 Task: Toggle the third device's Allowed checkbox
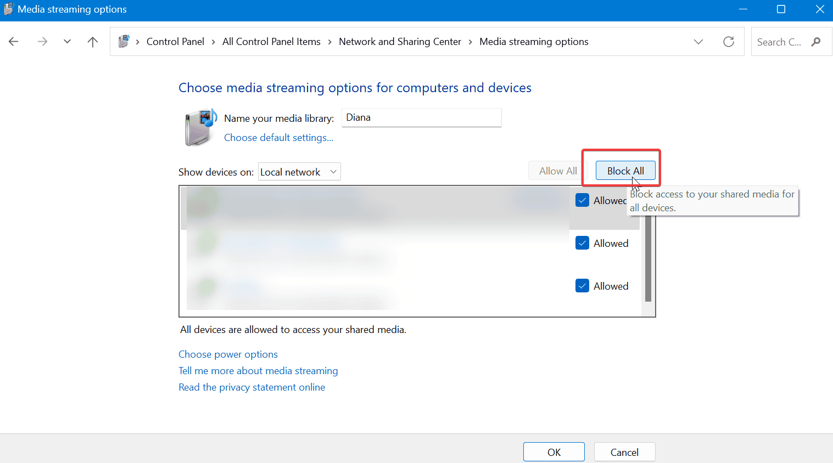[582, 286]
